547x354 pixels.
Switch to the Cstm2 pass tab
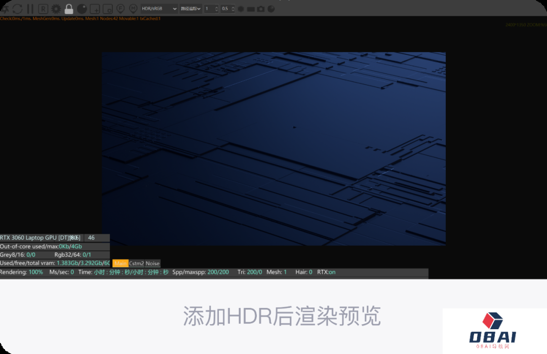click(136, 263)
